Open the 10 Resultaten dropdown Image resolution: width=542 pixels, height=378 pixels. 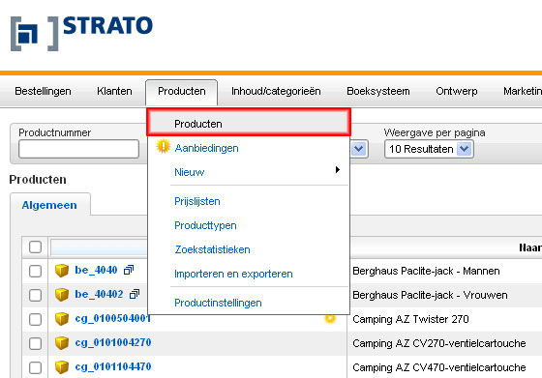[429, 149]
